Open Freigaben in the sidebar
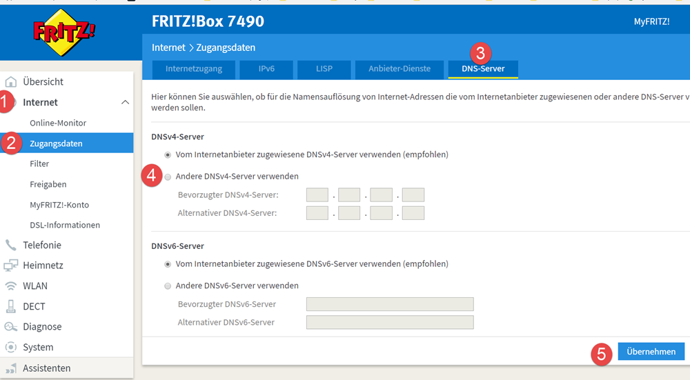The width and height of the screenshot is (690, 380). [48, 184]
